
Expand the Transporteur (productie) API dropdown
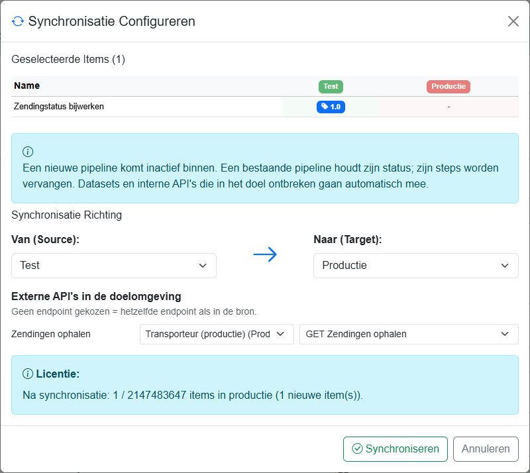(217, 334)
